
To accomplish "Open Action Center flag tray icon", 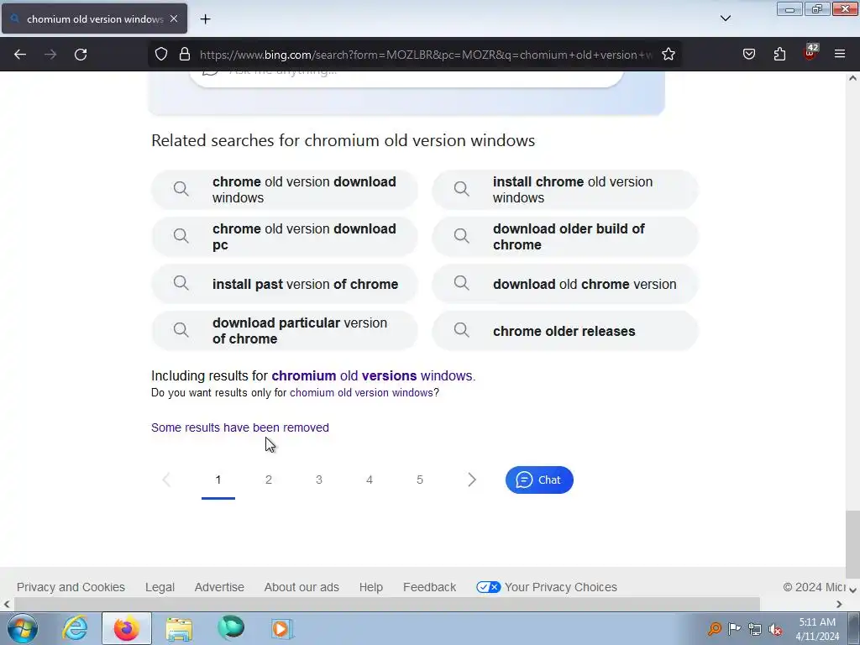I will point(734,628).
